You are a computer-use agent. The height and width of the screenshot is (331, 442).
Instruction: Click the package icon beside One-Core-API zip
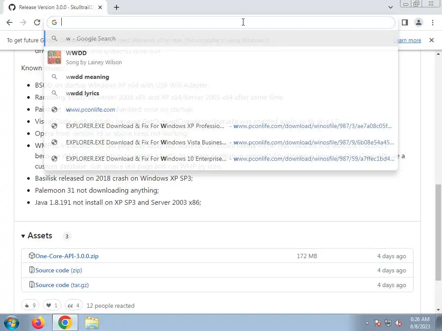[x=32, y=256]
